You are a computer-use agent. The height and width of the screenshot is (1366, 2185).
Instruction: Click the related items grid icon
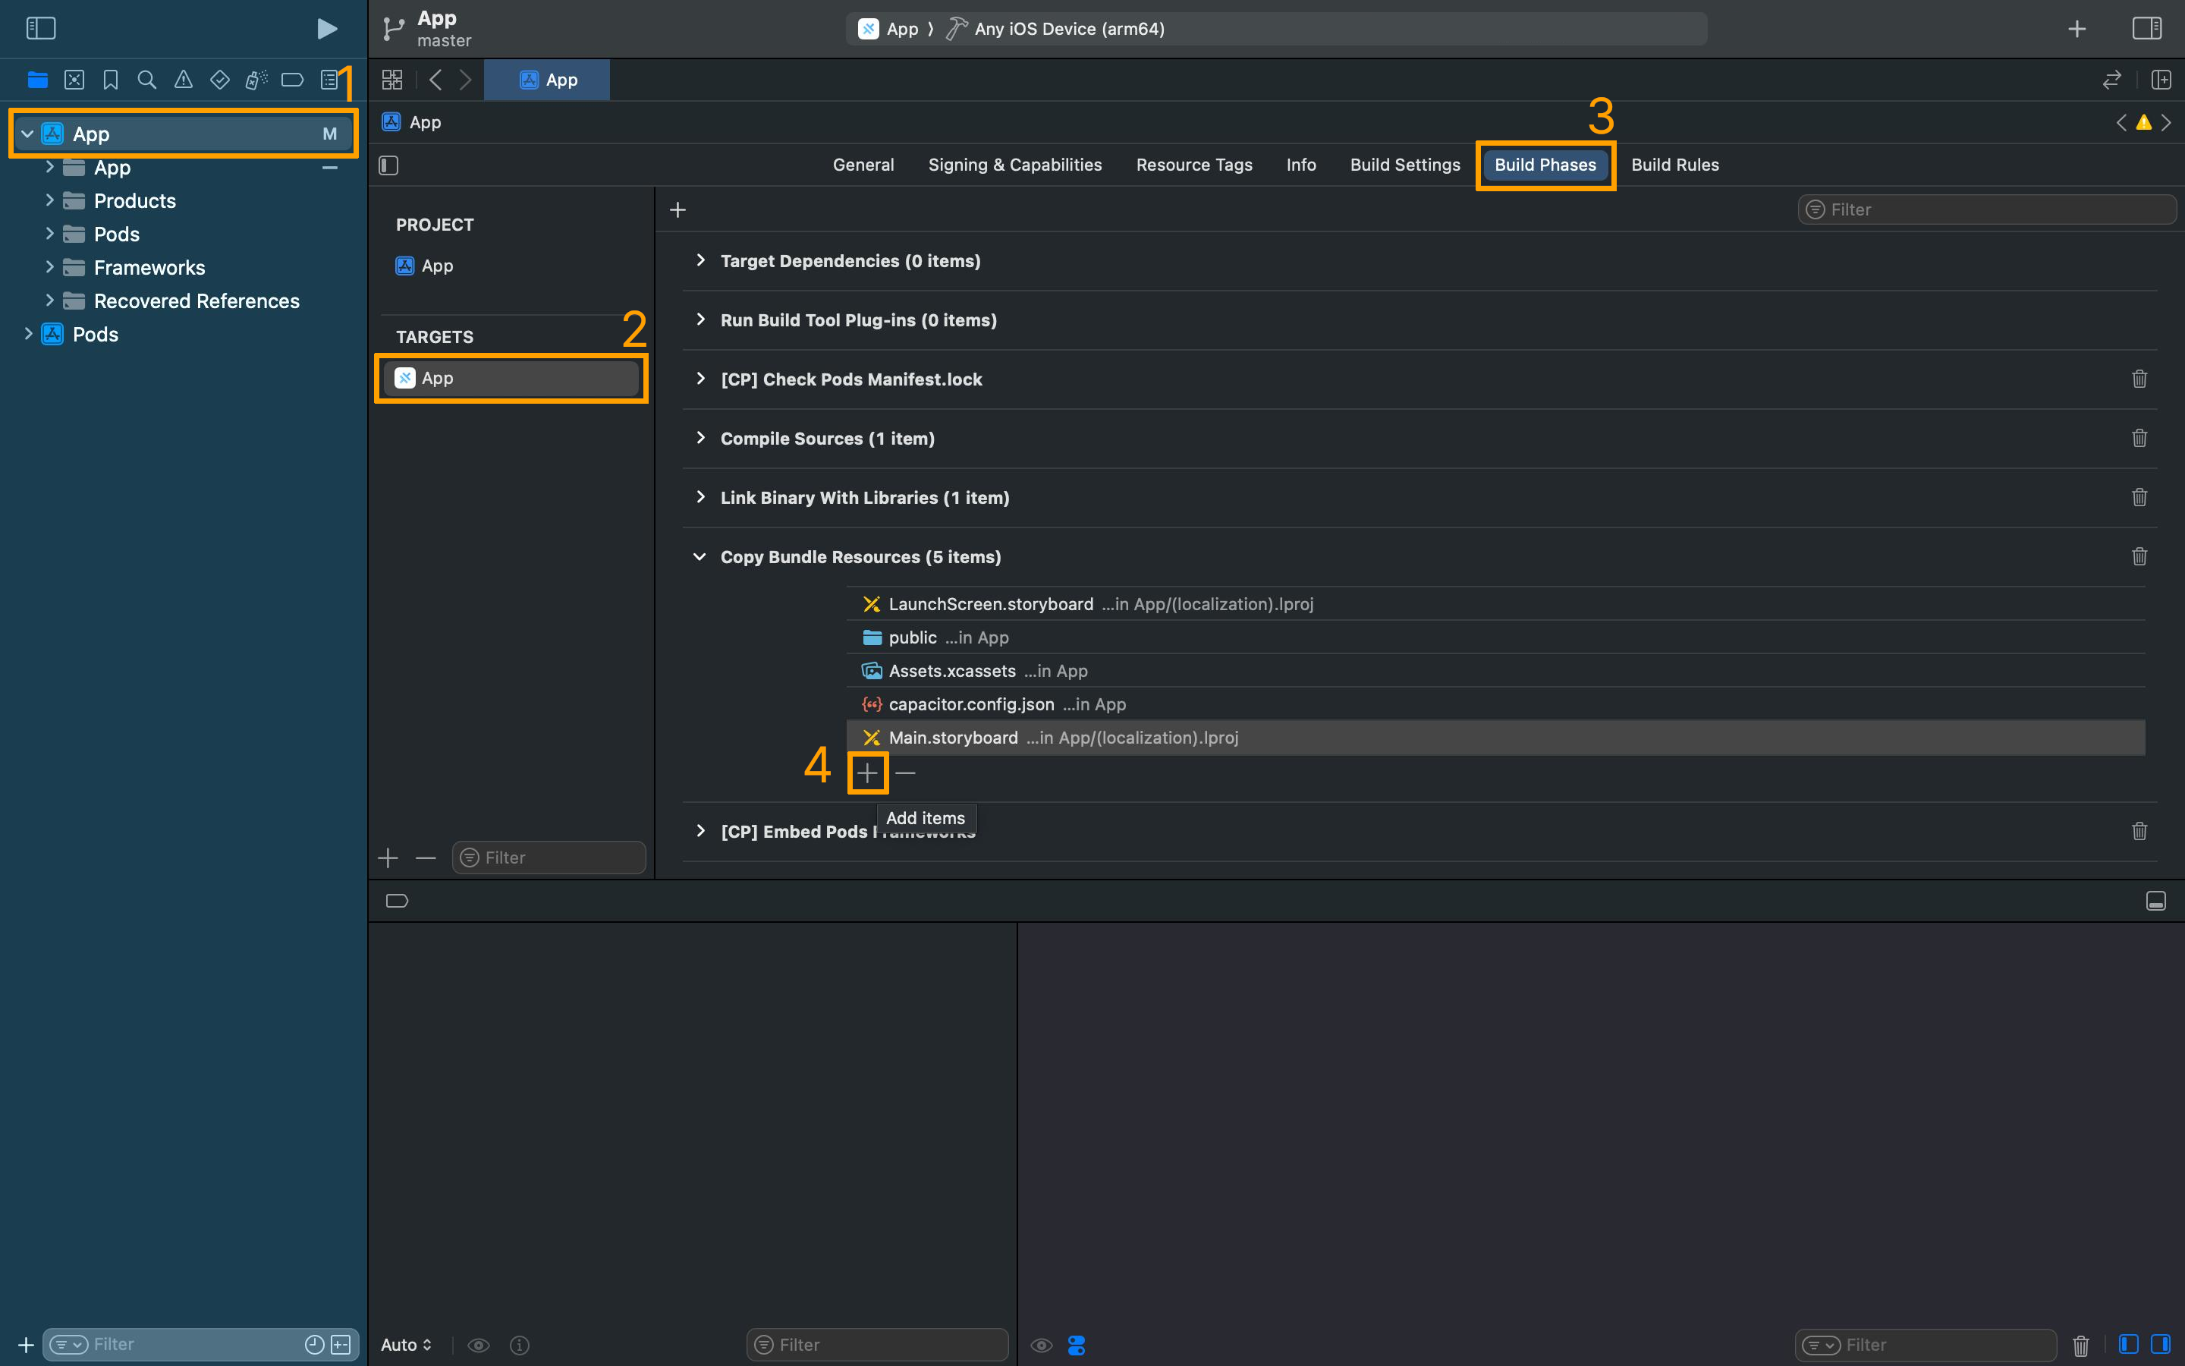click(391, 80)
